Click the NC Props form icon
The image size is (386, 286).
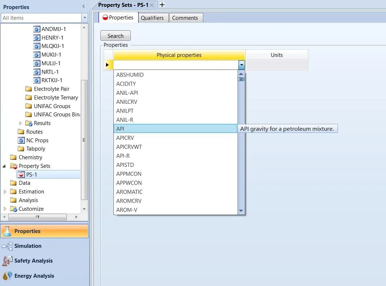click(x=21, y=140)
